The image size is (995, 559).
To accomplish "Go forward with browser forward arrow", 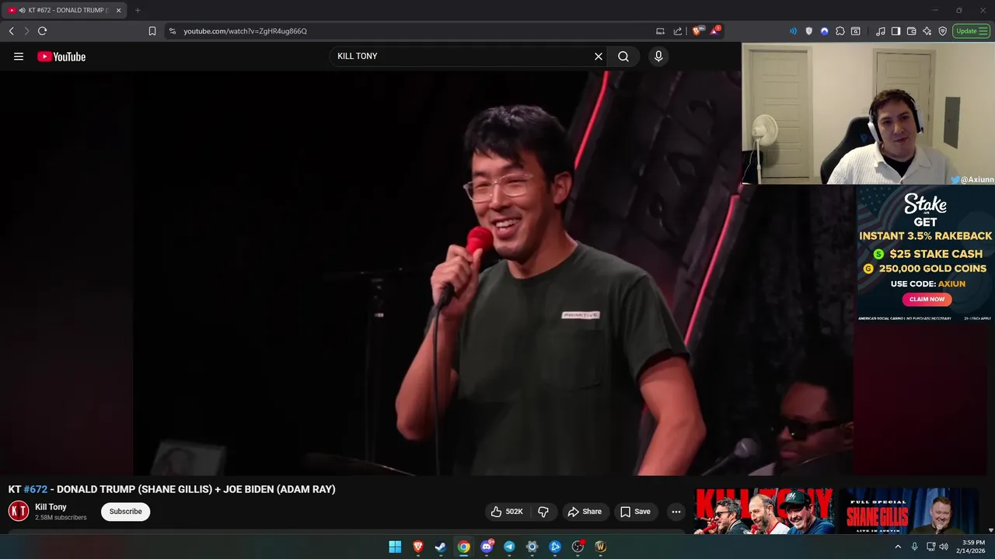I will tap(26, 31).
